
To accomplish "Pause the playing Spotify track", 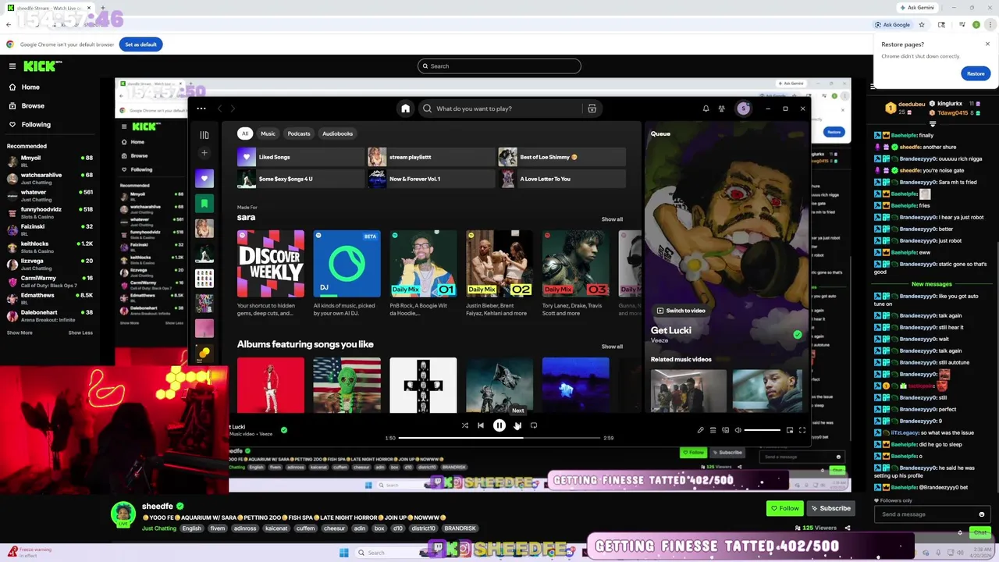I will coord(499,425).
